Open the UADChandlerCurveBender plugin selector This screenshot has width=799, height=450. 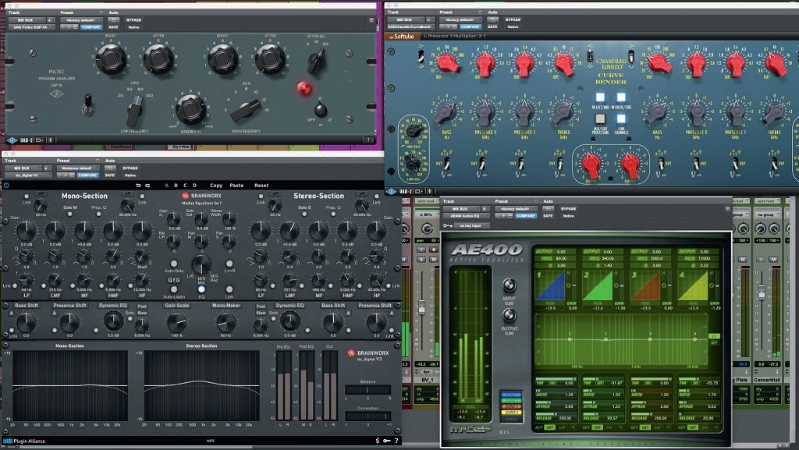pyautogui.click(x=410, y=27)
